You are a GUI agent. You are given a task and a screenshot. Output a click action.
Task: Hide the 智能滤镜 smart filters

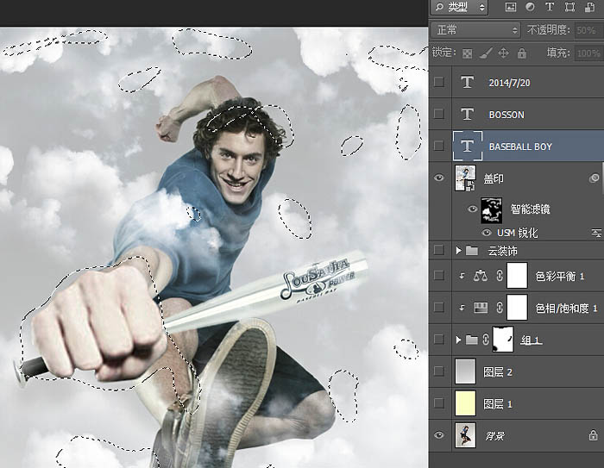pyautogui.click(x=472, y=209)
